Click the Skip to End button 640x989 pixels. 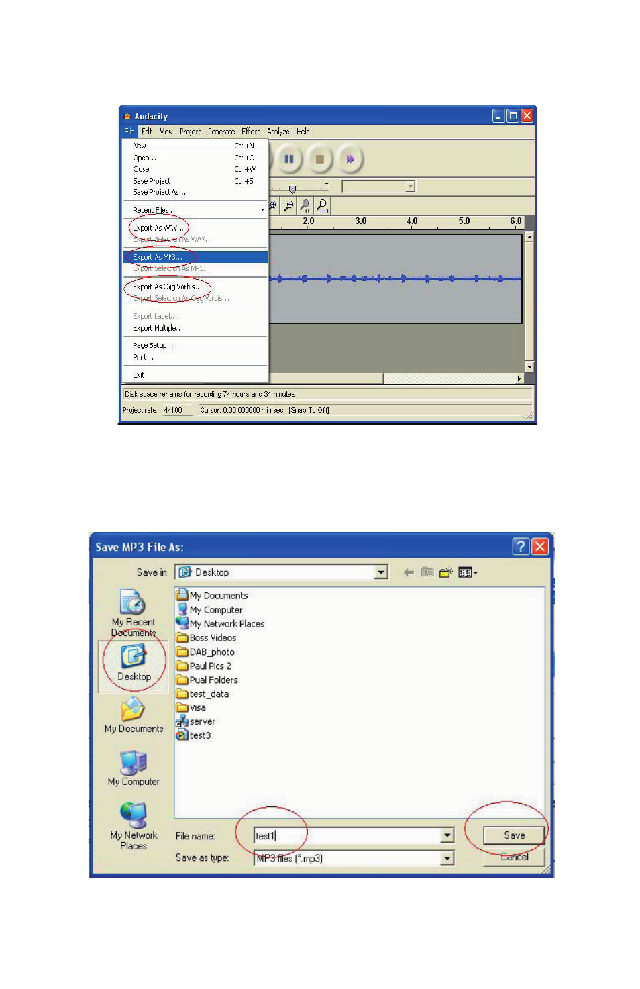[350, 159]
